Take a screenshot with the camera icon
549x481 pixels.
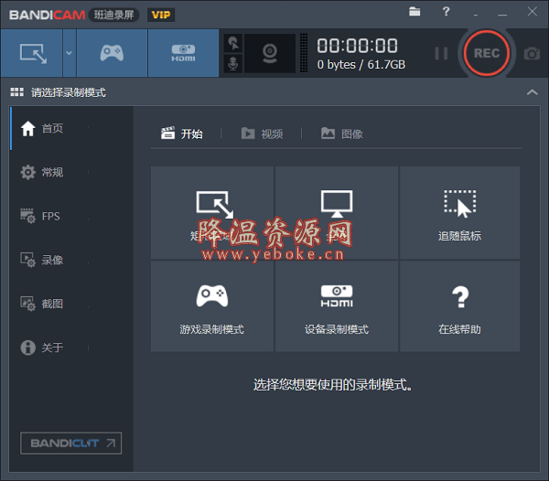click(532, 54)
